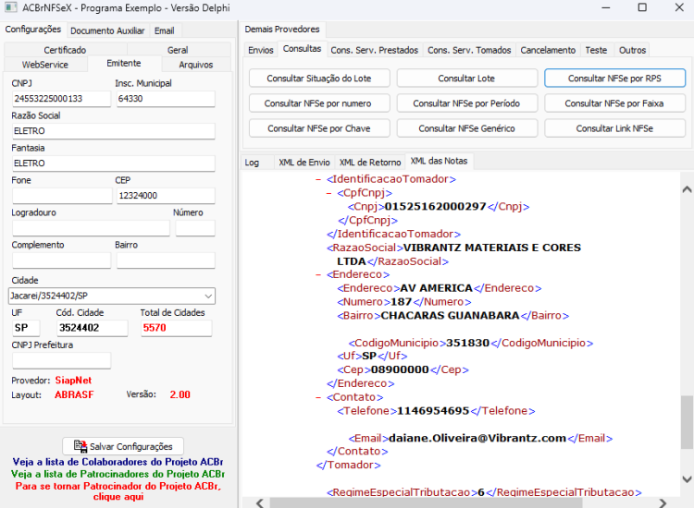Click the vertical scrollbar thumb in XML pane
The width and height of the screenshot is (694, 508).
coord(687,422)
